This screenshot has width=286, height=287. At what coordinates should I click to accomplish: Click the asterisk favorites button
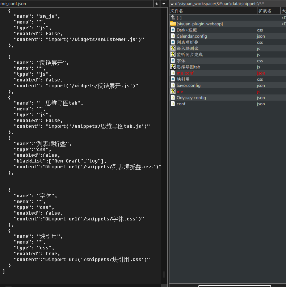[x=156, y=4]
